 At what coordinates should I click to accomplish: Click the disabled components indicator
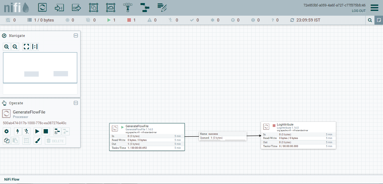point(173,20)
